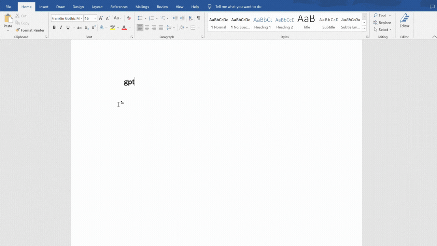The height and width of the screenshot is (246, 437).
Task: Collapse the ribbon with the chevron
Action: point(434,37)
